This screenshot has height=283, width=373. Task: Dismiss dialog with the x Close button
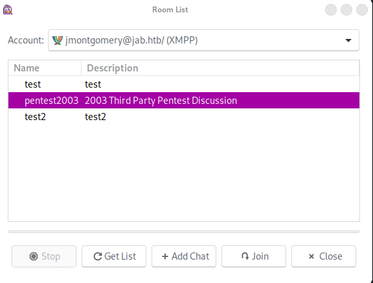point(324,256)
